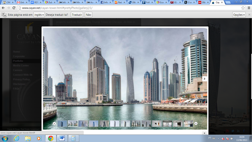This screenshot has height=142, width=252.
Task: Click the address bar URL field
Action: [126, 8]
